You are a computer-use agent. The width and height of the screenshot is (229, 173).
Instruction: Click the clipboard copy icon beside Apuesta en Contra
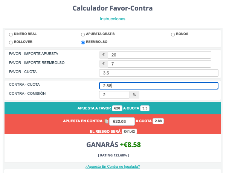click(107, 121)
